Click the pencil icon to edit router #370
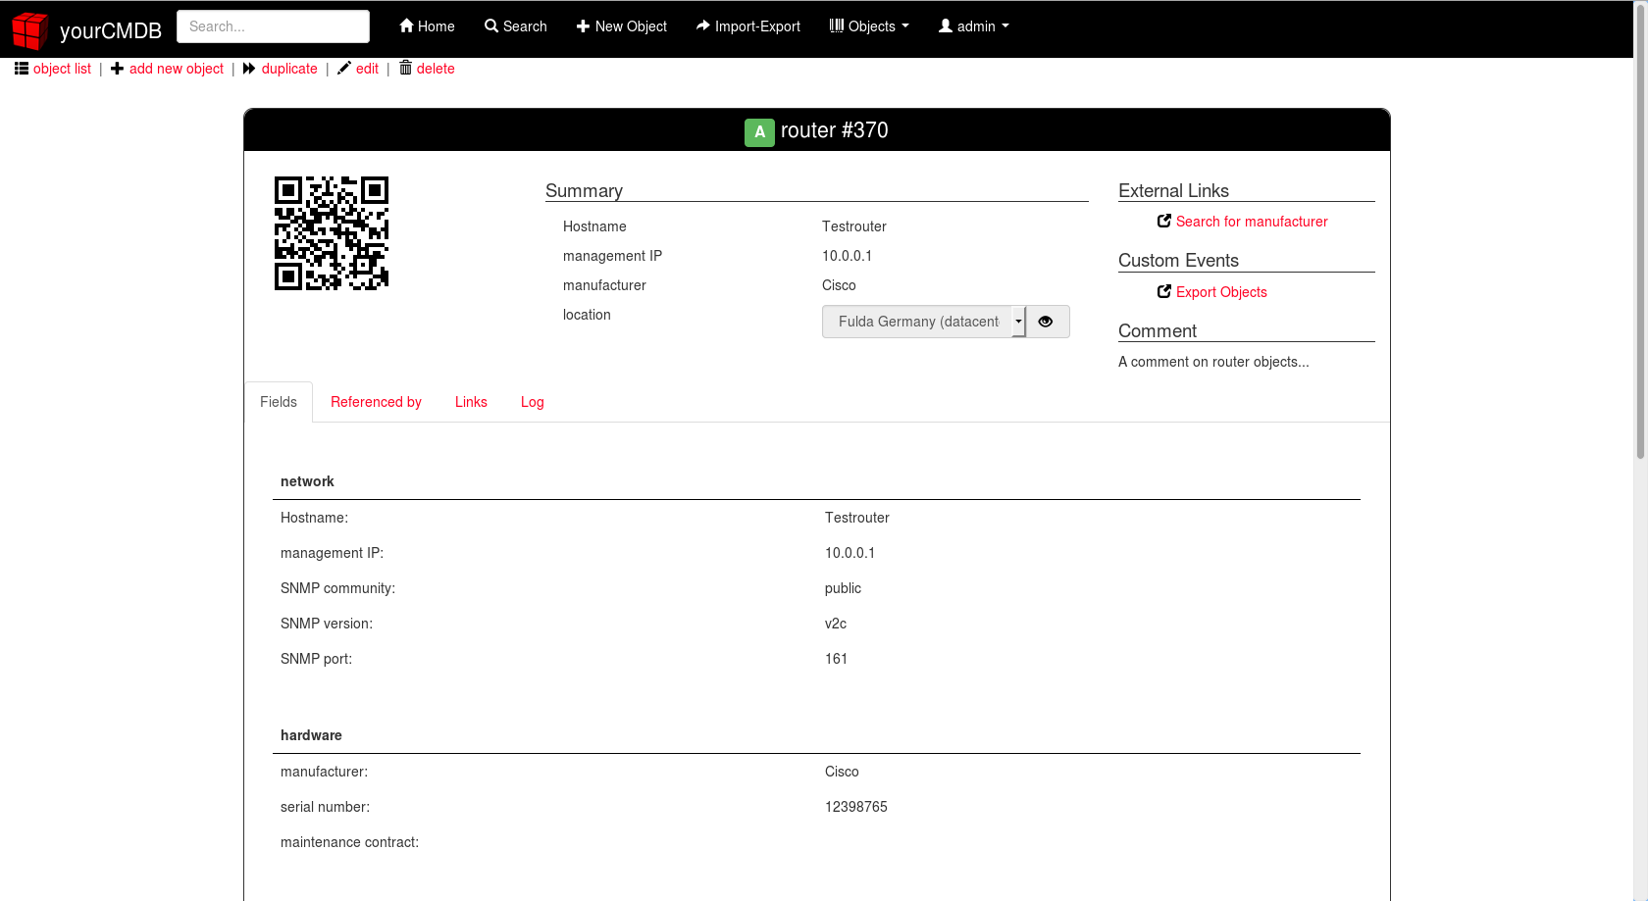The width and height of the screenshot is (1648, 901). pyautogui.click(x=343, y=69)
